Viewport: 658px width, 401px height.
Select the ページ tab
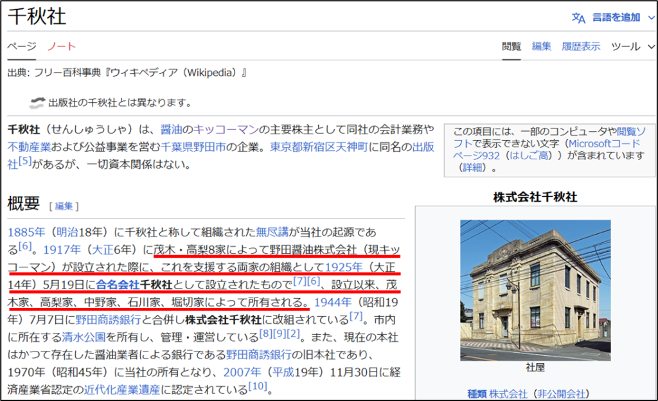[x=21, y=46]
